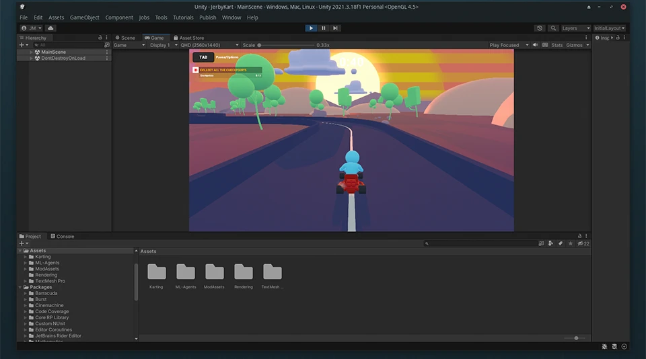Open the Unity Cloud services icon
The width and height of the screenshot is (646, 359).
(x=51, y=28)
